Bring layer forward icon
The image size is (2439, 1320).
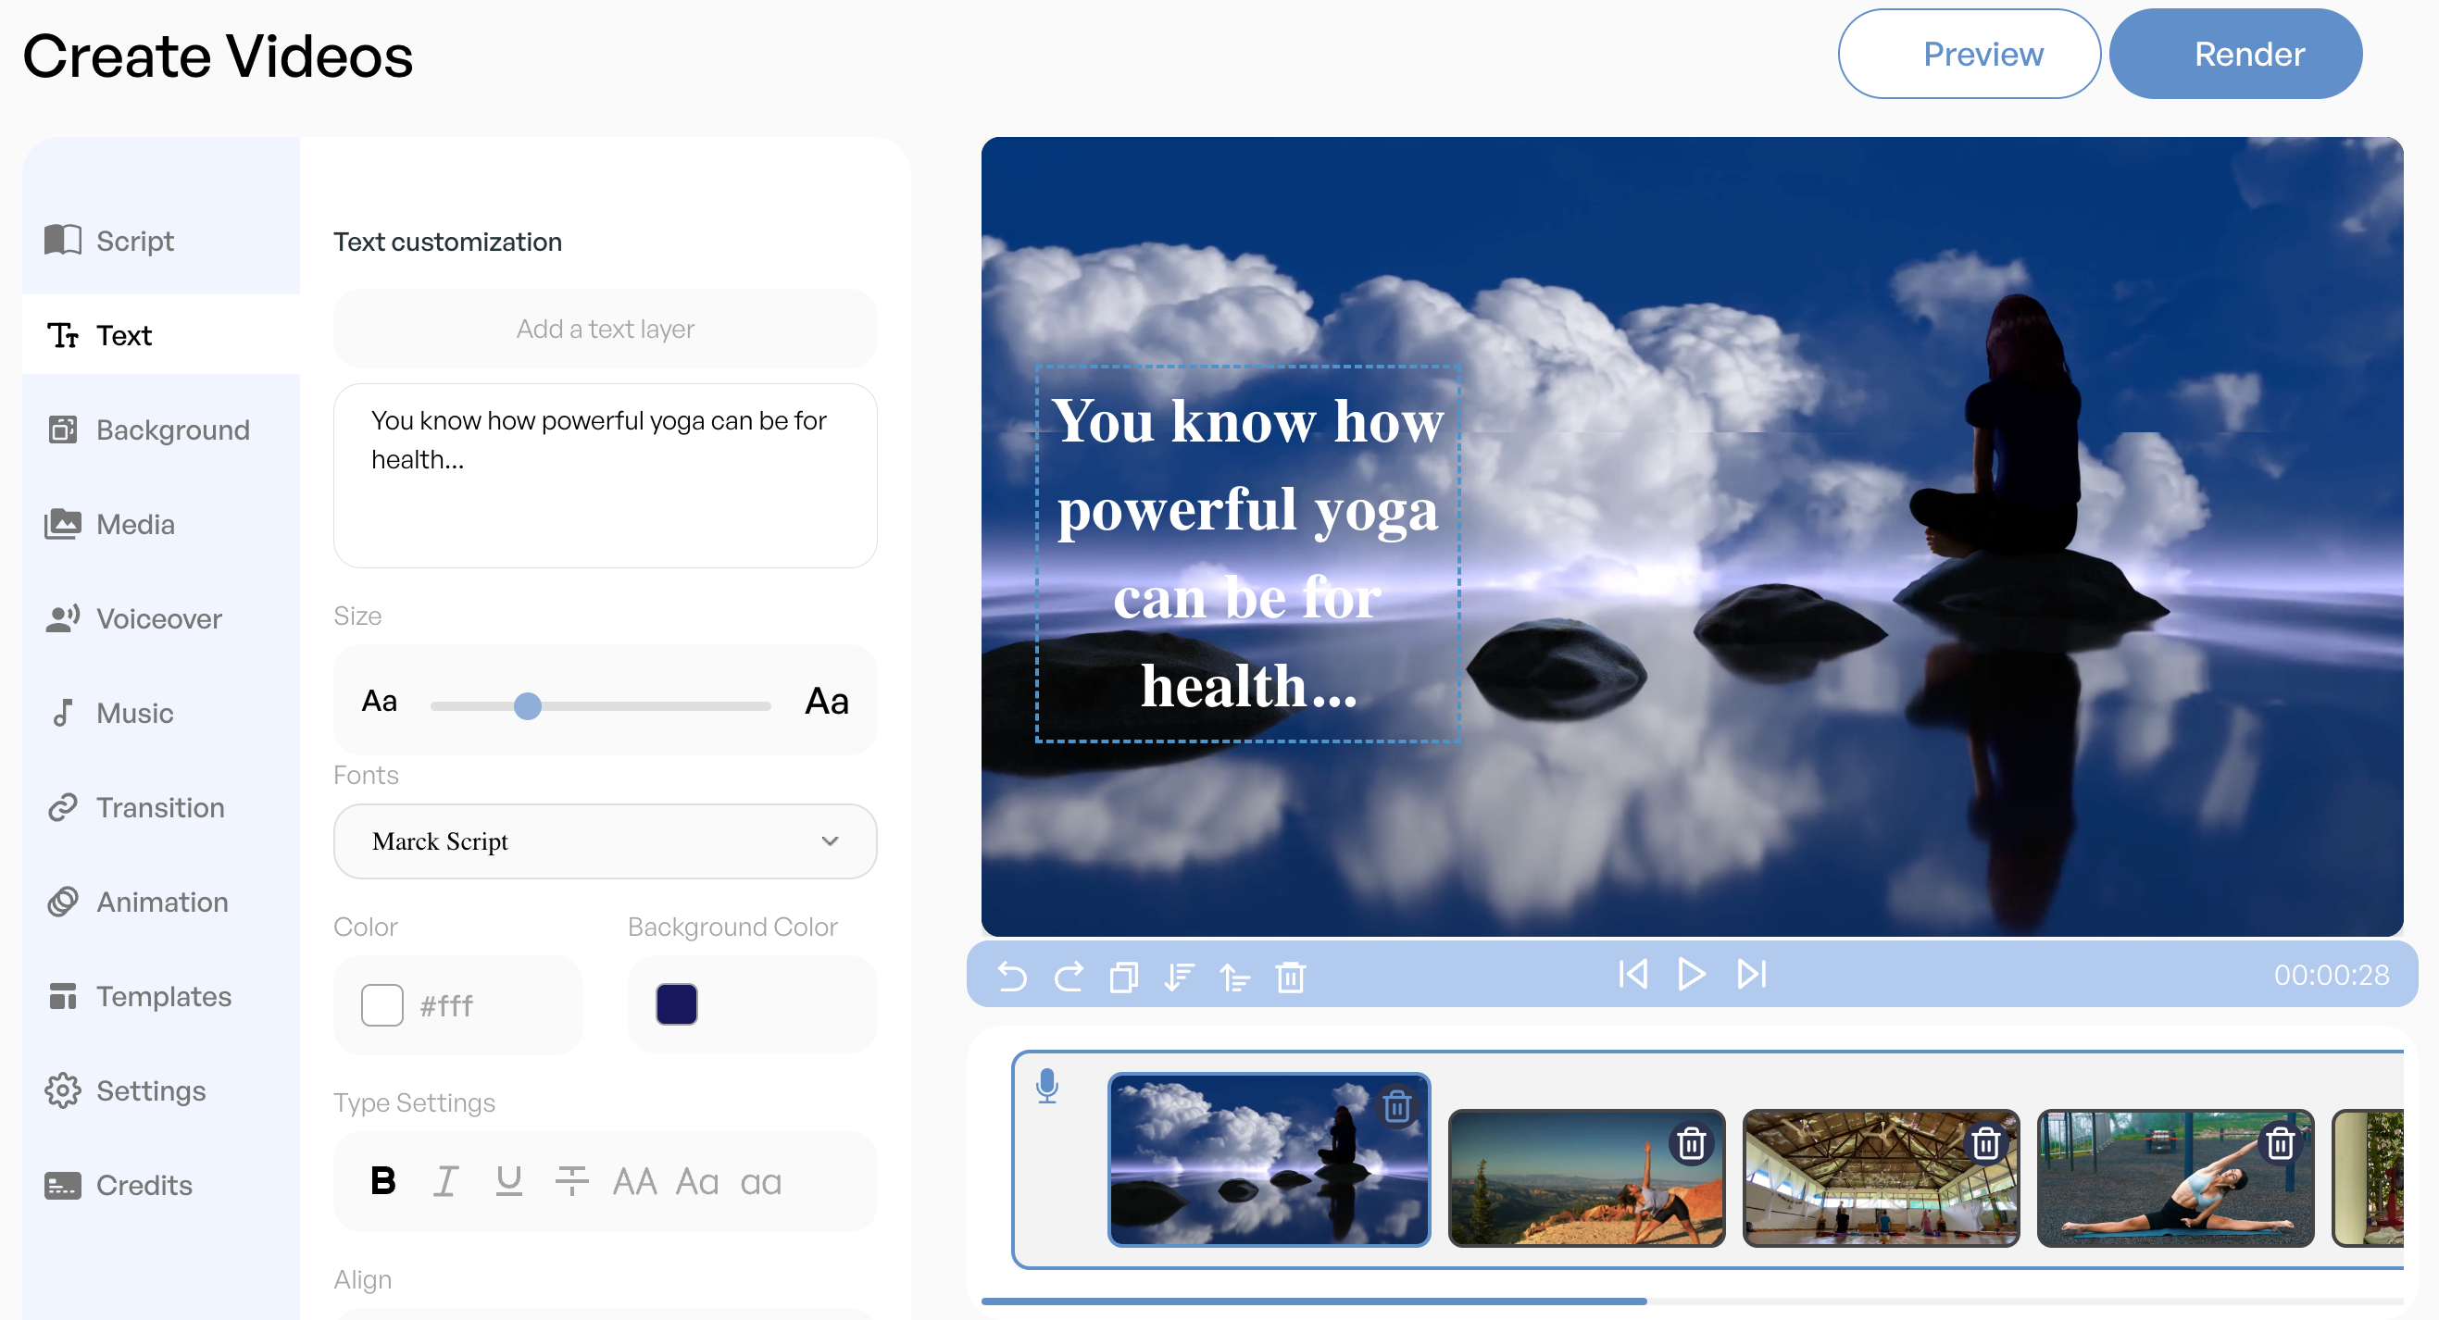click(1234, 976)
